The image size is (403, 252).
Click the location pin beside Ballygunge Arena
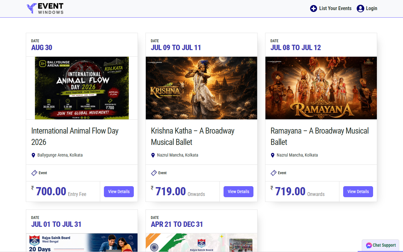point(33,155)
